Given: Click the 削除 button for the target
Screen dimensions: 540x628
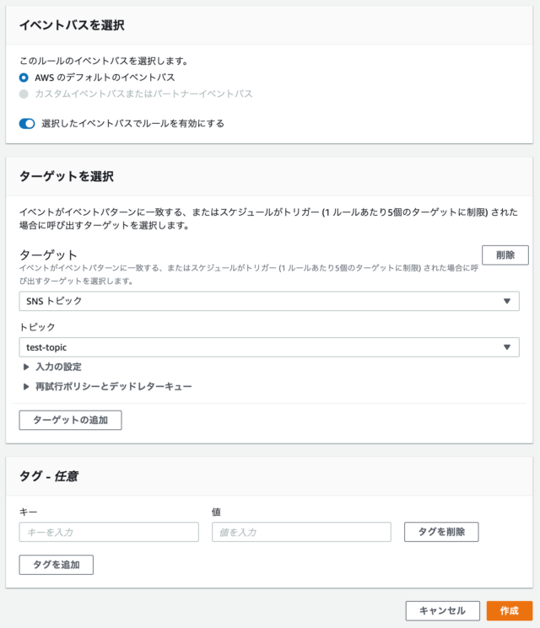Looking at the screenshot, I should pos(505,255).
